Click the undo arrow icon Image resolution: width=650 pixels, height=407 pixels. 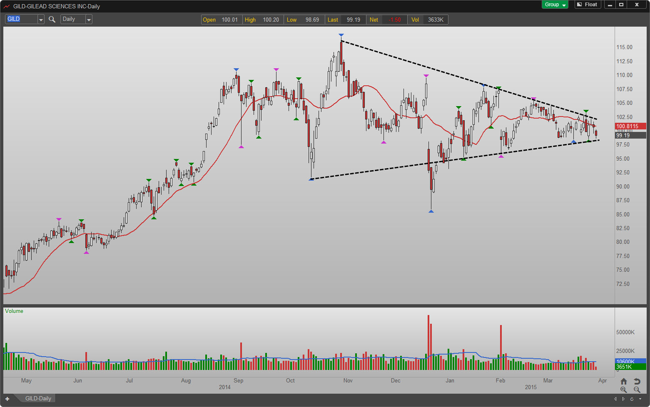(x=637, y=381)
